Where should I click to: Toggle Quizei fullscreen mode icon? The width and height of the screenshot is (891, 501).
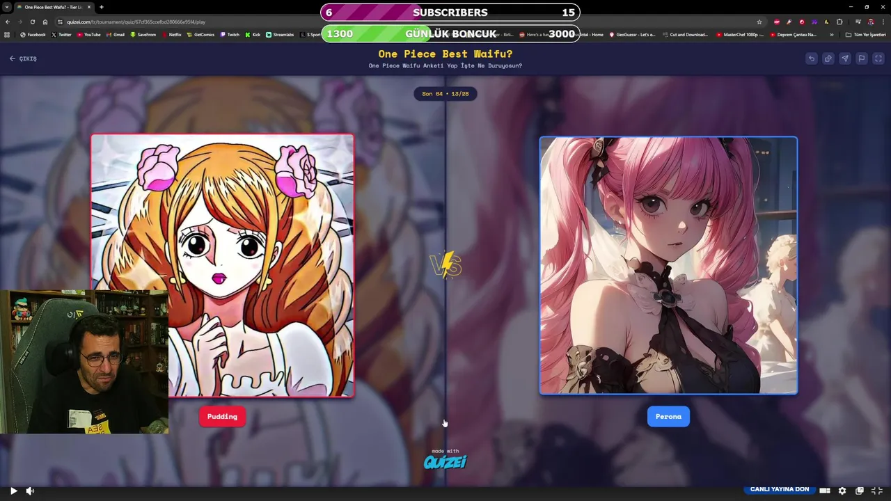(878, 58)
